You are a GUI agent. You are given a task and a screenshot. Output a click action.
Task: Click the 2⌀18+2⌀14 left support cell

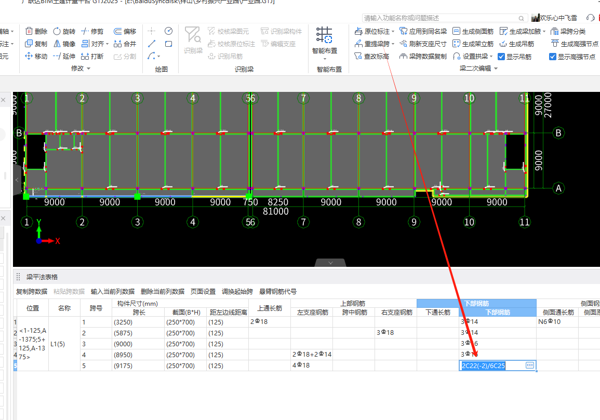tap(312, 355)
